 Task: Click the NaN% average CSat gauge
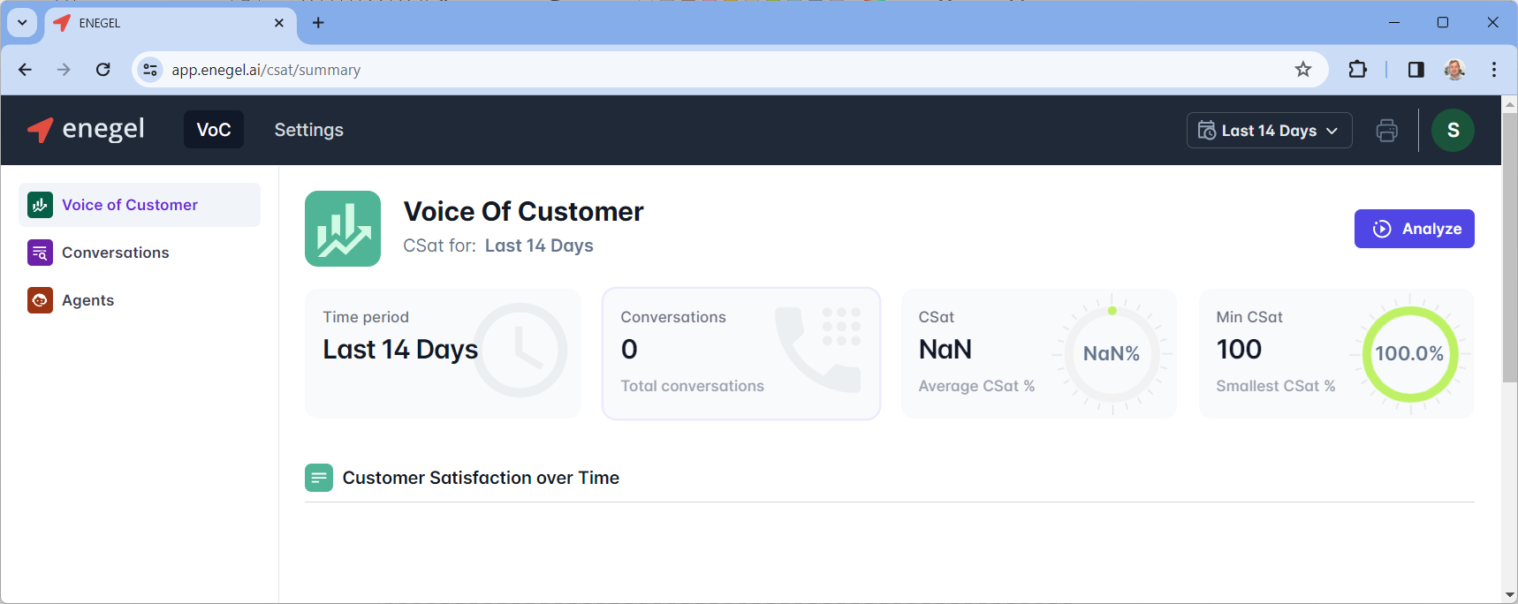(1112, 353)
